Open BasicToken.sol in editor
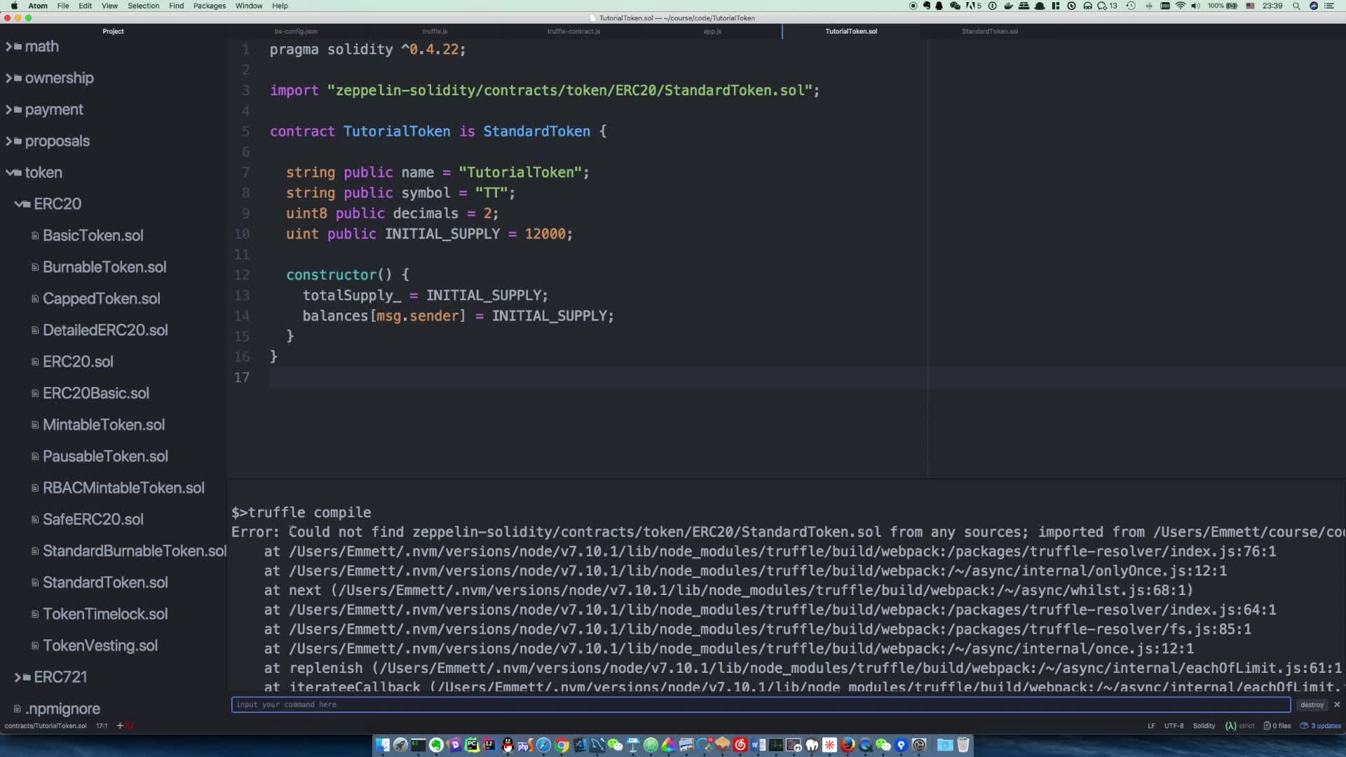The height and width of the screenshot is (757, 1346). coord(93,235)
